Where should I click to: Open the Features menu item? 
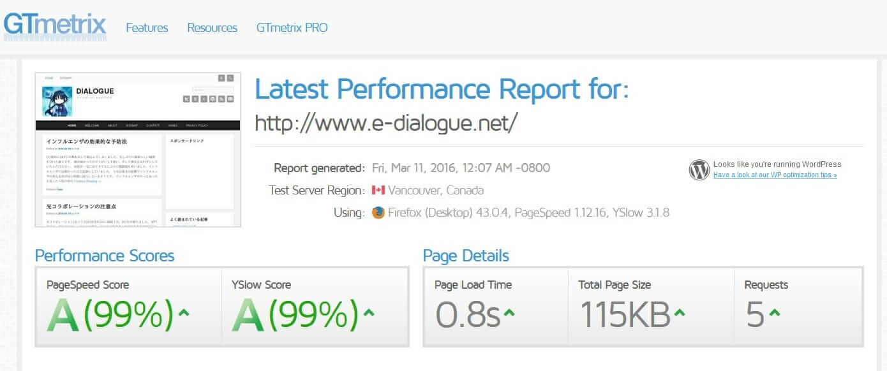pos(147,28)
